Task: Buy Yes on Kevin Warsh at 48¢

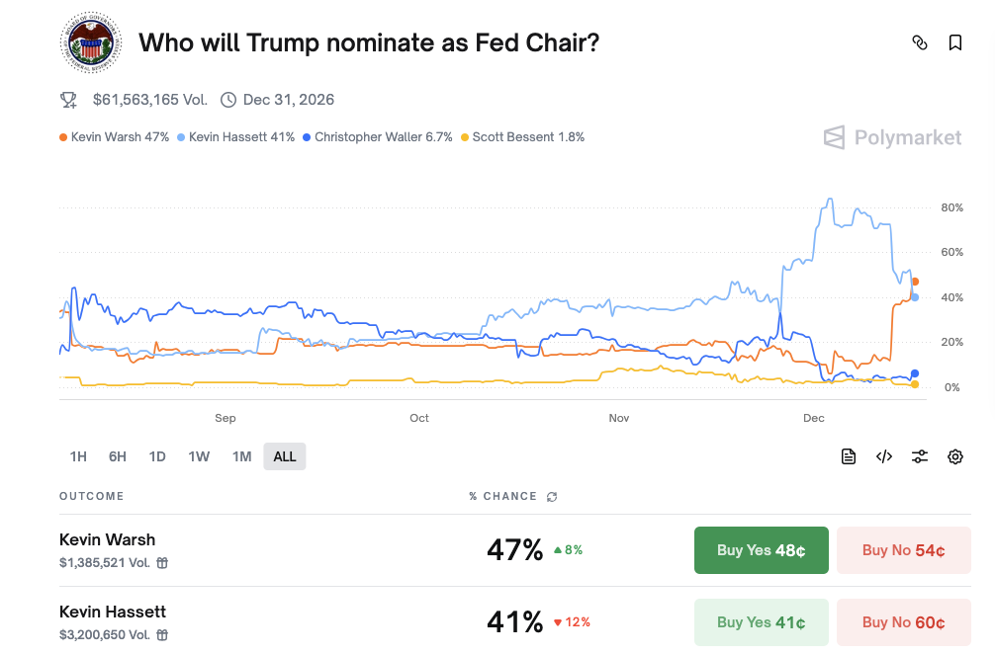Action: point(761,550)
